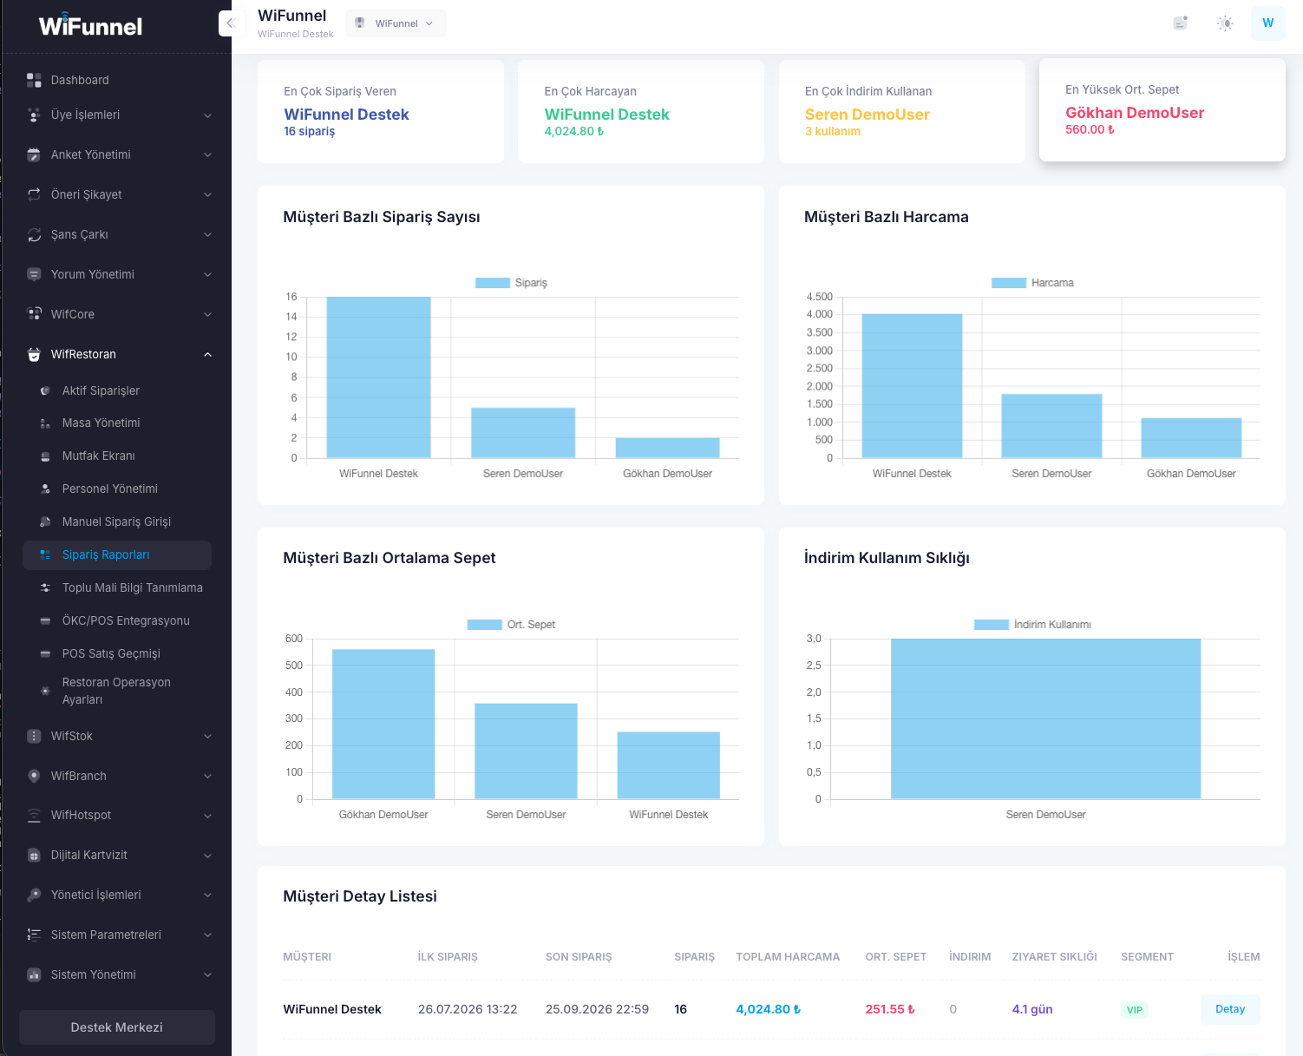The image size is (1303, 1056).
Task: Click the Mutfak Ekranı icon
Action: 45,456
